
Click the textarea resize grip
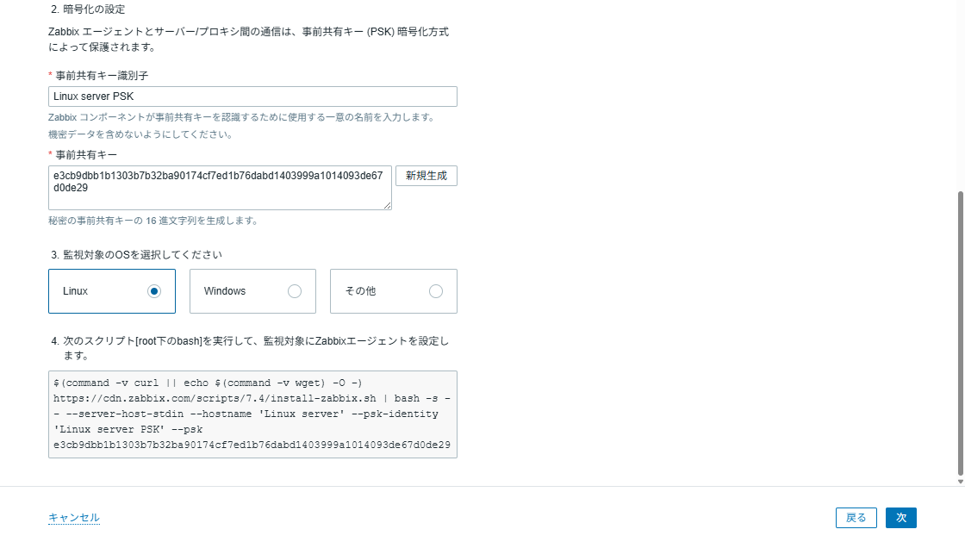point(387,205)
